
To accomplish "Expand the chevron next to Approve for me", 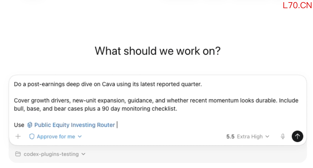I will [80, 137].
